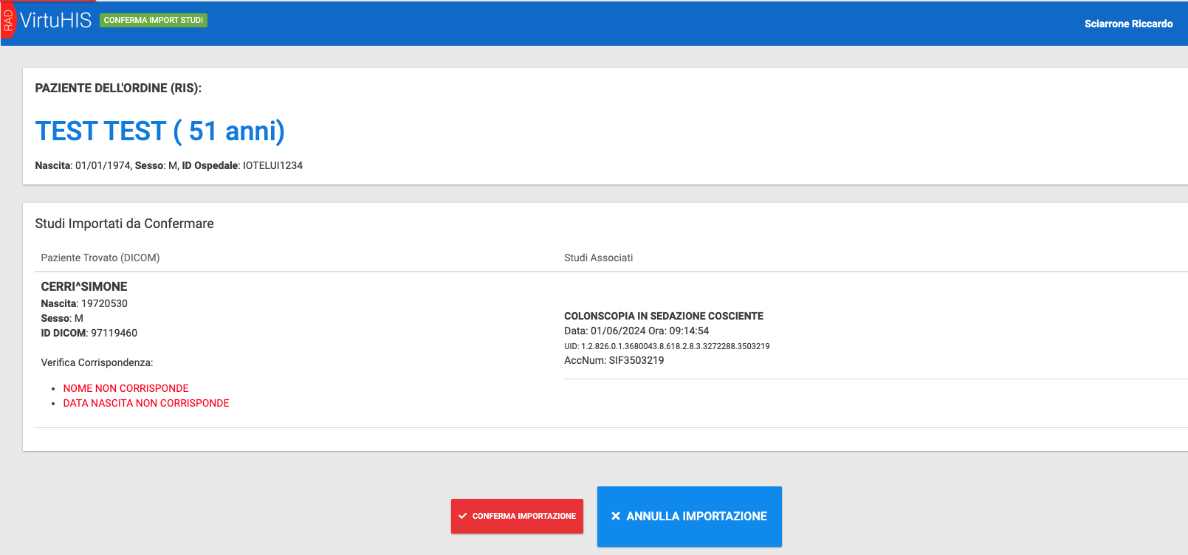Viewport: 1188px width, 555px height.
Task: Click the ID DICOM 97119460 line
Action: pyautogui.click(x=89, y=333)
